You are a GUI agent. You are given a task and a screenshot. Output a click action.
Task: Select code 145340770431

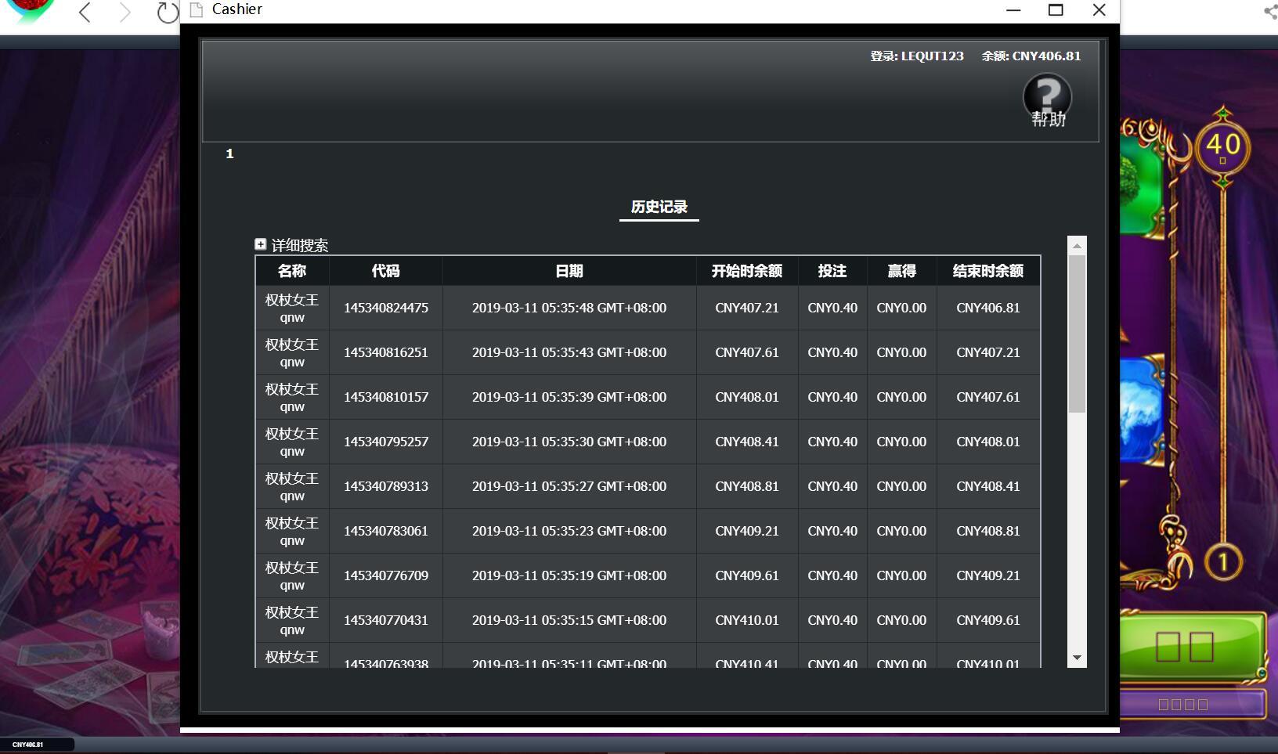click(386, 620)
